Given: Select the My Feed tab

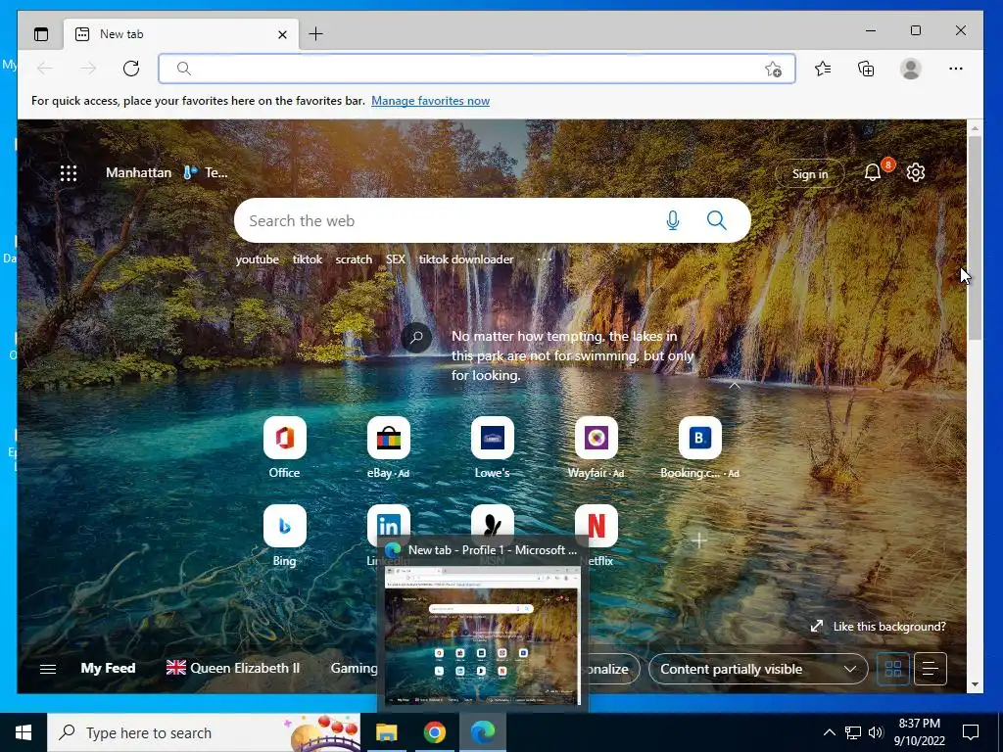Looking at the screenshot, I should click(x=108, y=668).
